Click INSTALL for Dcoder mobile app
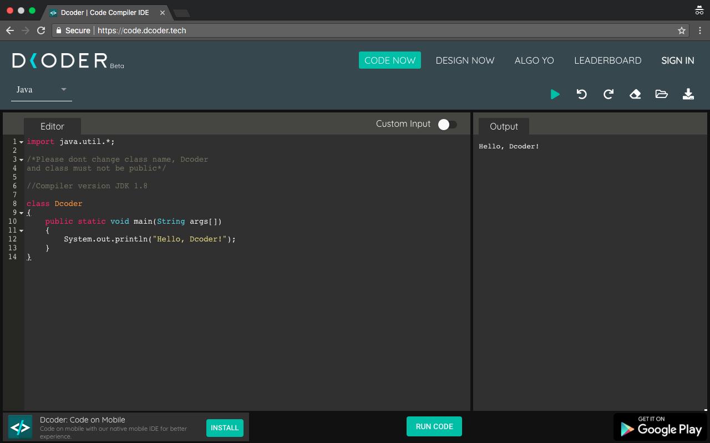Screen dimensions: 710x443 [225, 427]
